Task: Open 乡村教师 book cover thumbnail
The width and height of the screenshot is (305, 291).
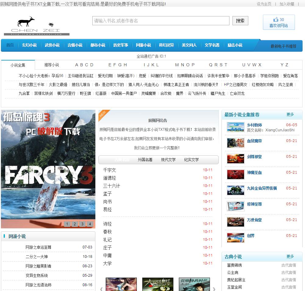Action: point(236,127)
